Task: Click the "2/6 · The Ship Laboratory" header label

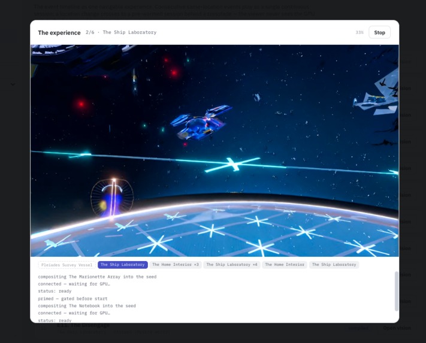Action: tap(121, 32)
